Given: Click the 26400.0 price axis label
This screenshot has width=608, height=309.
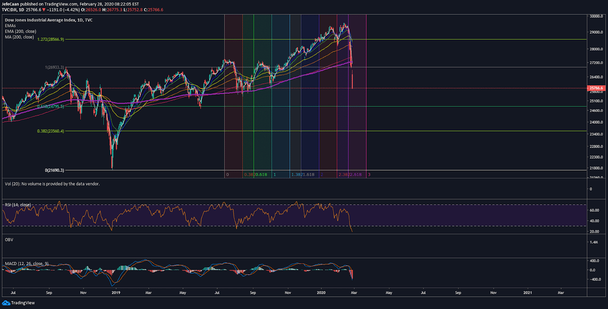Looking at the screenshot, I should [596, 77].
